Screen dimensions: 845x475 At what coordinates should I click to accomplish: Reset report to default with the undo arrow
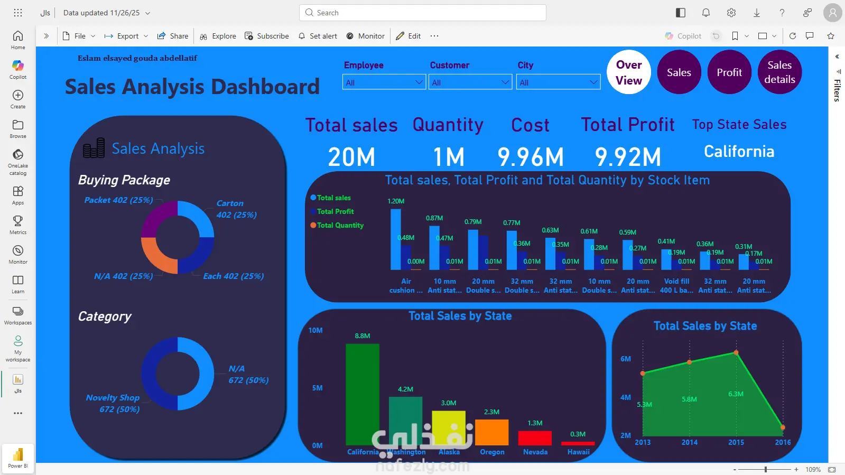point(716,36)
